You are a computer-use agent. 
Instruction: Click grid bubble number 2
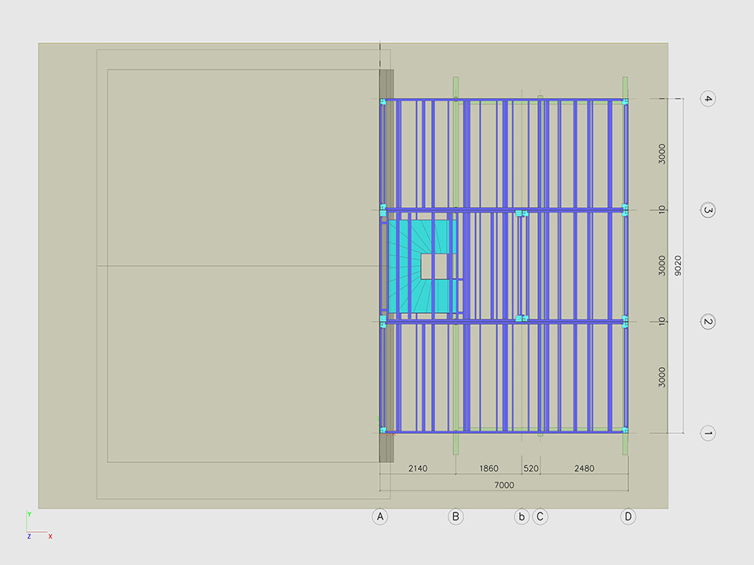[708, 322]
